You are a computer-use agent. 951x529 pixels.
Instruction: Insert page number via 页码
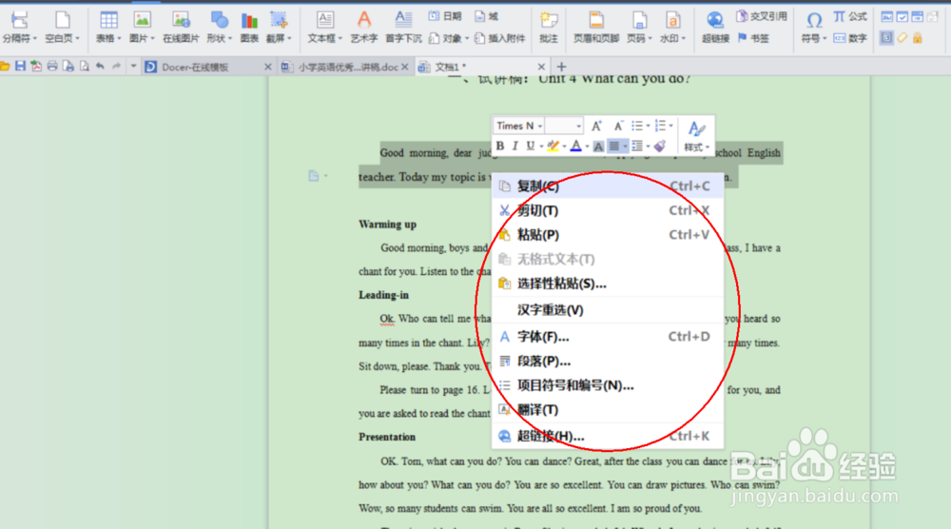point(639,28)
